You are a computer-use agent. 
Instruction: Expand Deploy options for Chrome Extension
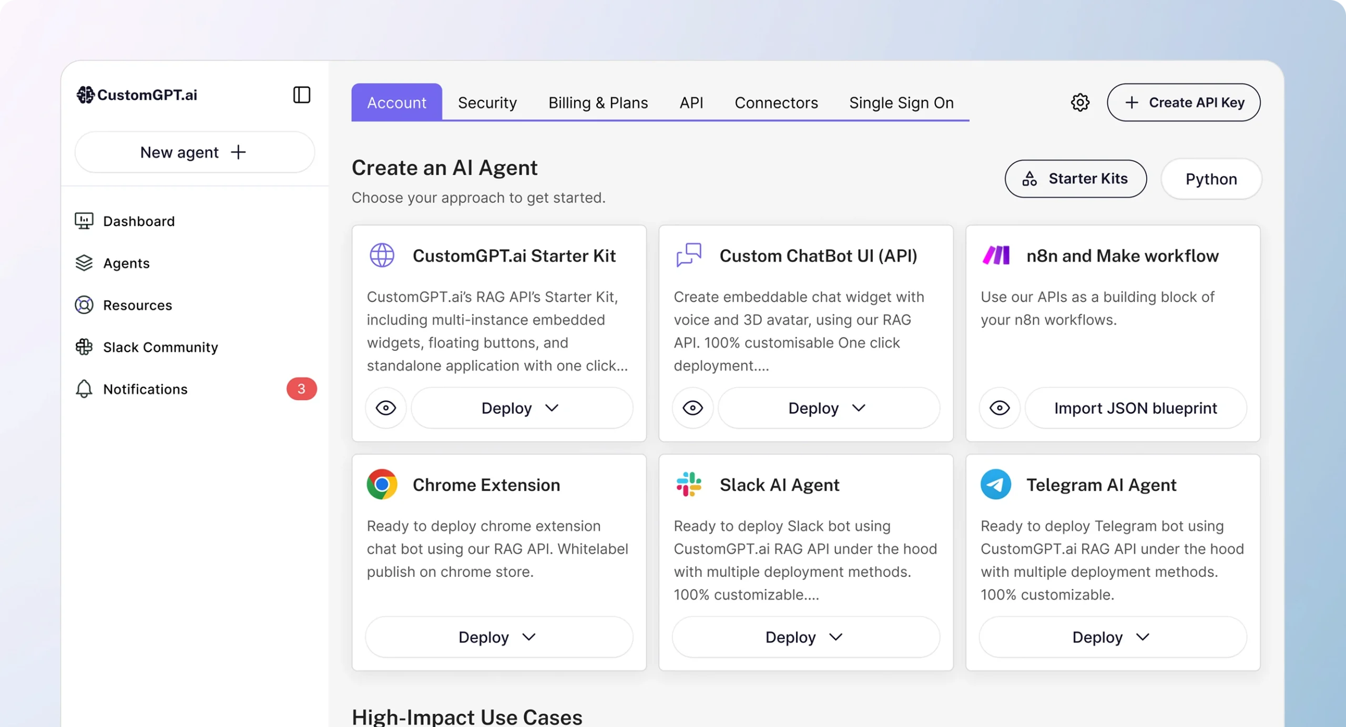[x=499, y=637]
